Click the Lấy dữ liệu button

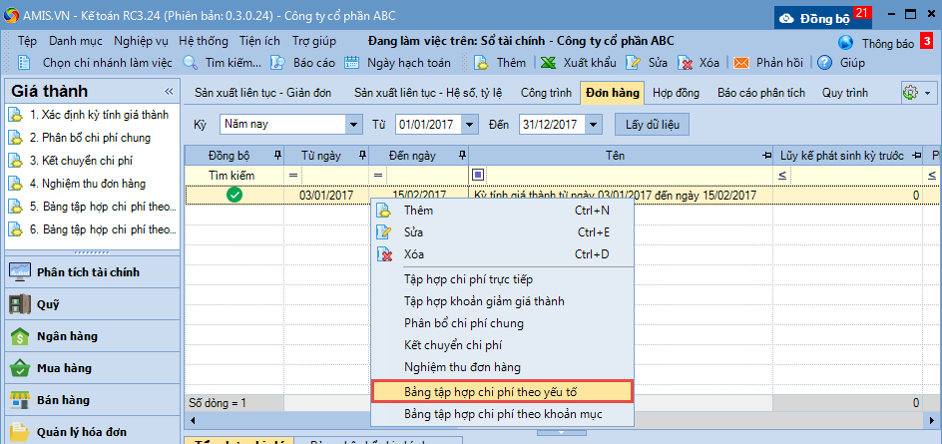tap(653, 125)
